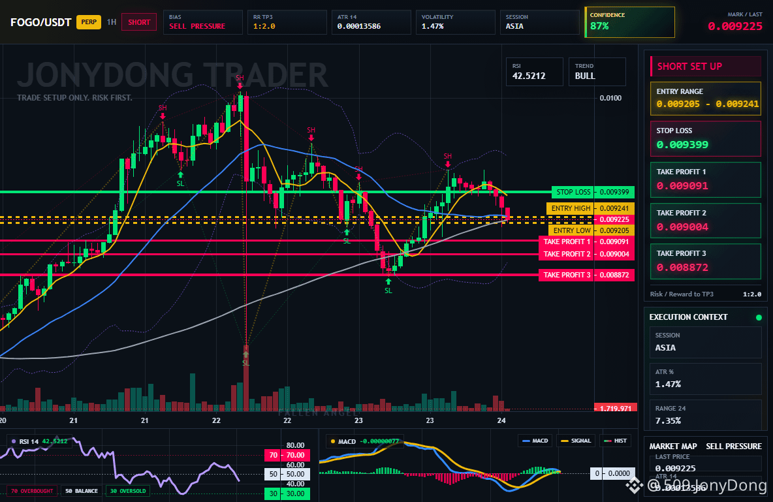The width and height of the screenshot is (773, 502).
Task: Click the red SHORT badge in header
Action: click(139, 22)
